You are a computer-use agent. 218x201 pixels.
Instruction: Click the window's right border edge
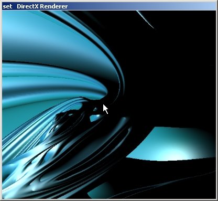point(217,104)
